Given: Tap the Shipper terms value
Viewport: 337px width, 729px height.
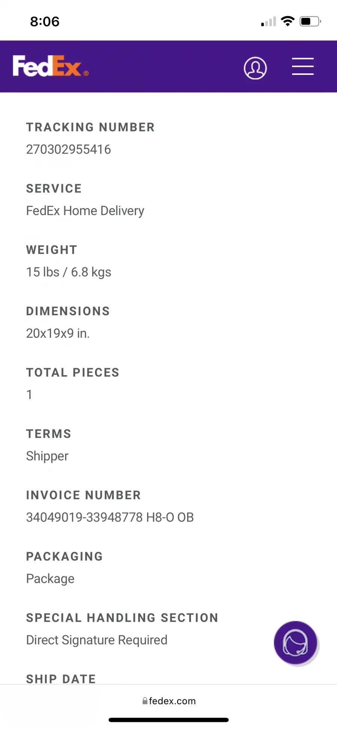Looking at the screenshot, I should [48, 456].
